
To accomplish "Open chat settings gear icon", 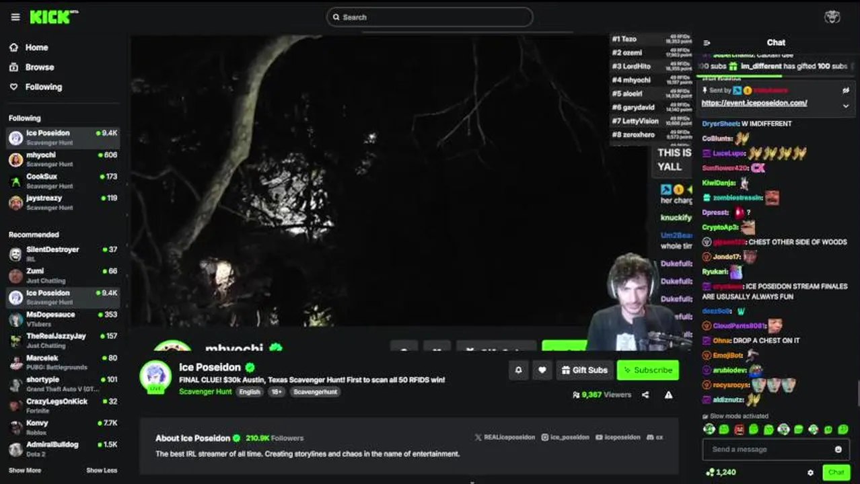I will pyautogui.click(x=810, y=473).
